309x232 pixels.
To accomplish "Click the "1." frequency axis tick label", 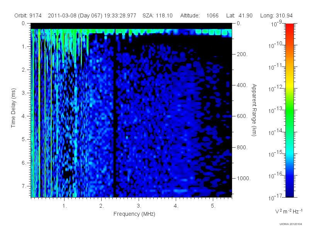I will (65, 206).
